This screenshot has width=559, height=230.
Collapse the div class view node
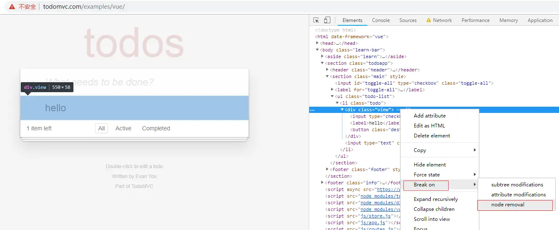[x=342, y=110]
